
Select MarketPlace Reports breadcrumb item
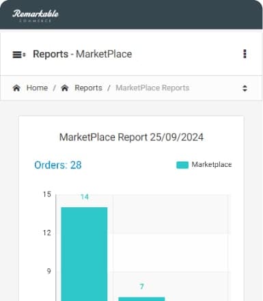(152, 88)
